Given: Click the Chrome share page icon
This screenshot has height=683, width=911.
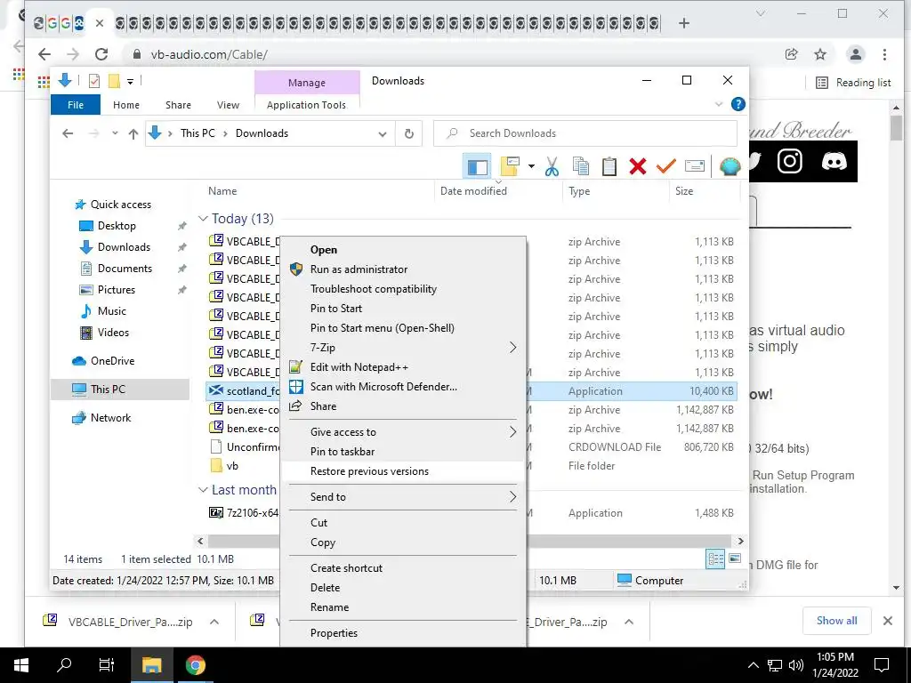Looking at the screenshot, I should [791, 54].
